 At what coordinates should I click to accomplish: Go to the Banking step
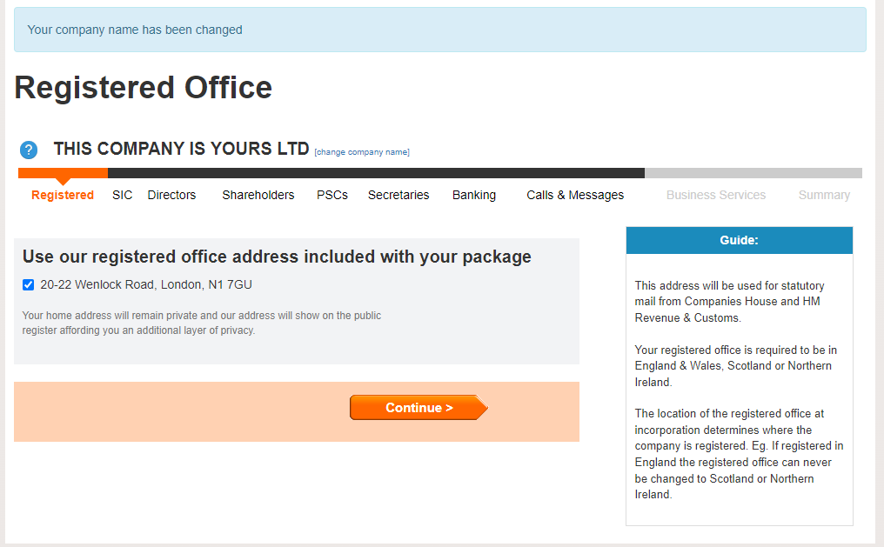[474, 195]
